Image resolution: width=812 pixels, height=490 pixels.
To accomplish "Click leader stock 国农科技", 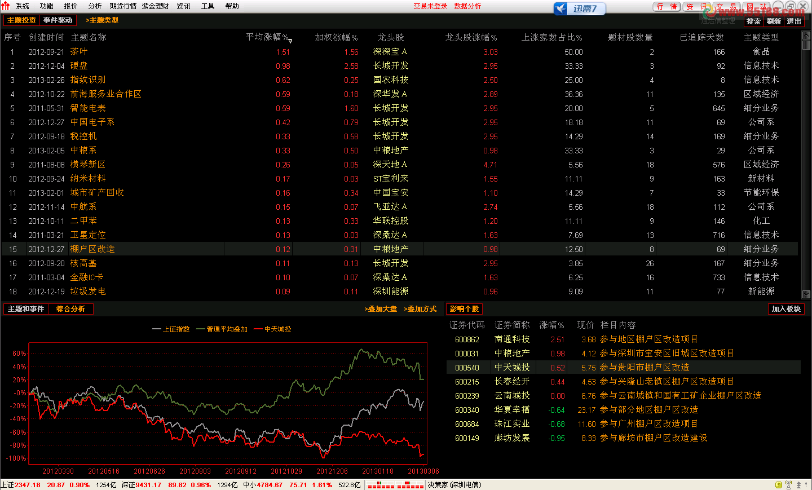I will click(391, 80).
